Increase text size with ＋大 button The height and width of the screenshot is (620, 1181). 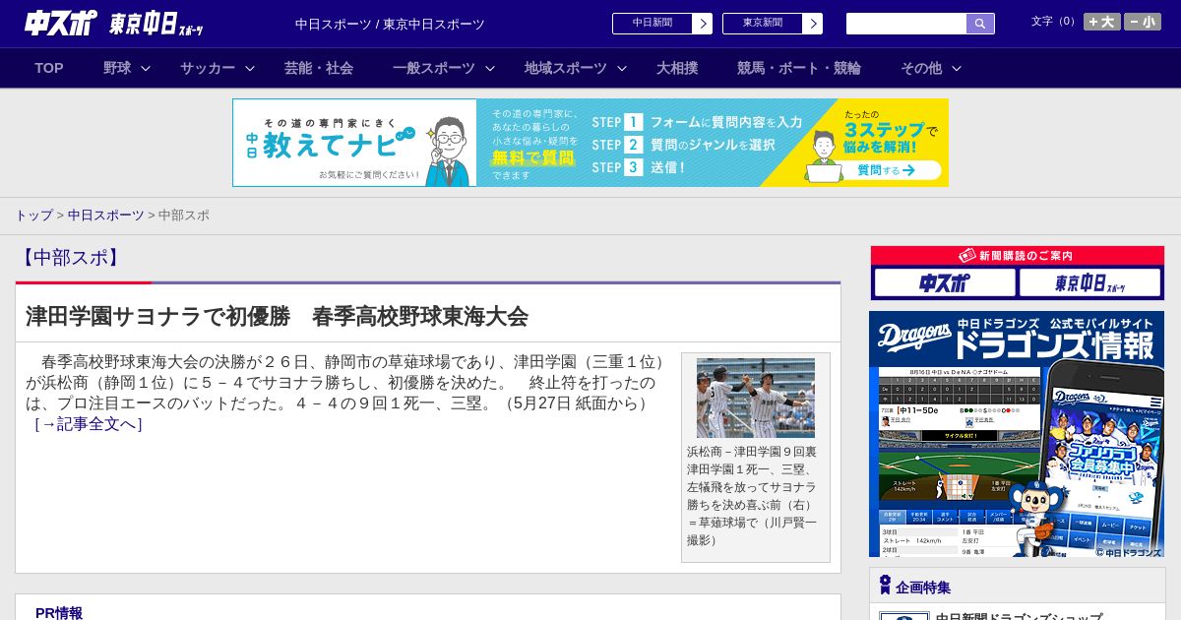click(x=1102, y=22)
